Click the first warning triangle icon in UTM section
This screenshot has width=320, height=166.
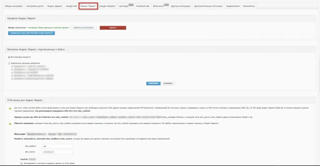pyautogui.click(x=10, y=108)
